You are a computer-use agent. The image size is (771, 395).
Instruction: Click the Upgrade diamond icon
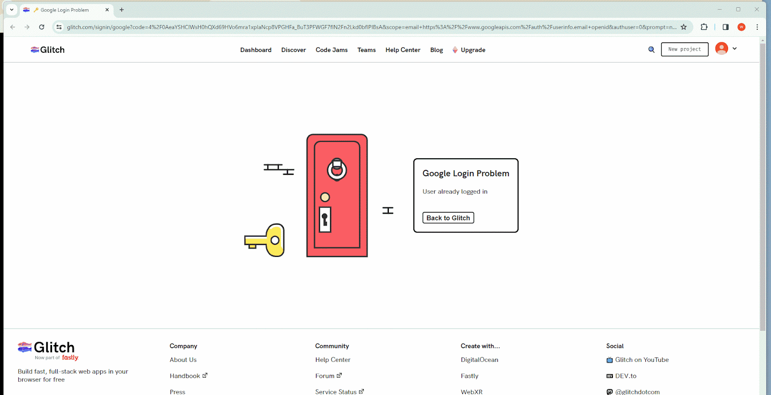(455, 50)
